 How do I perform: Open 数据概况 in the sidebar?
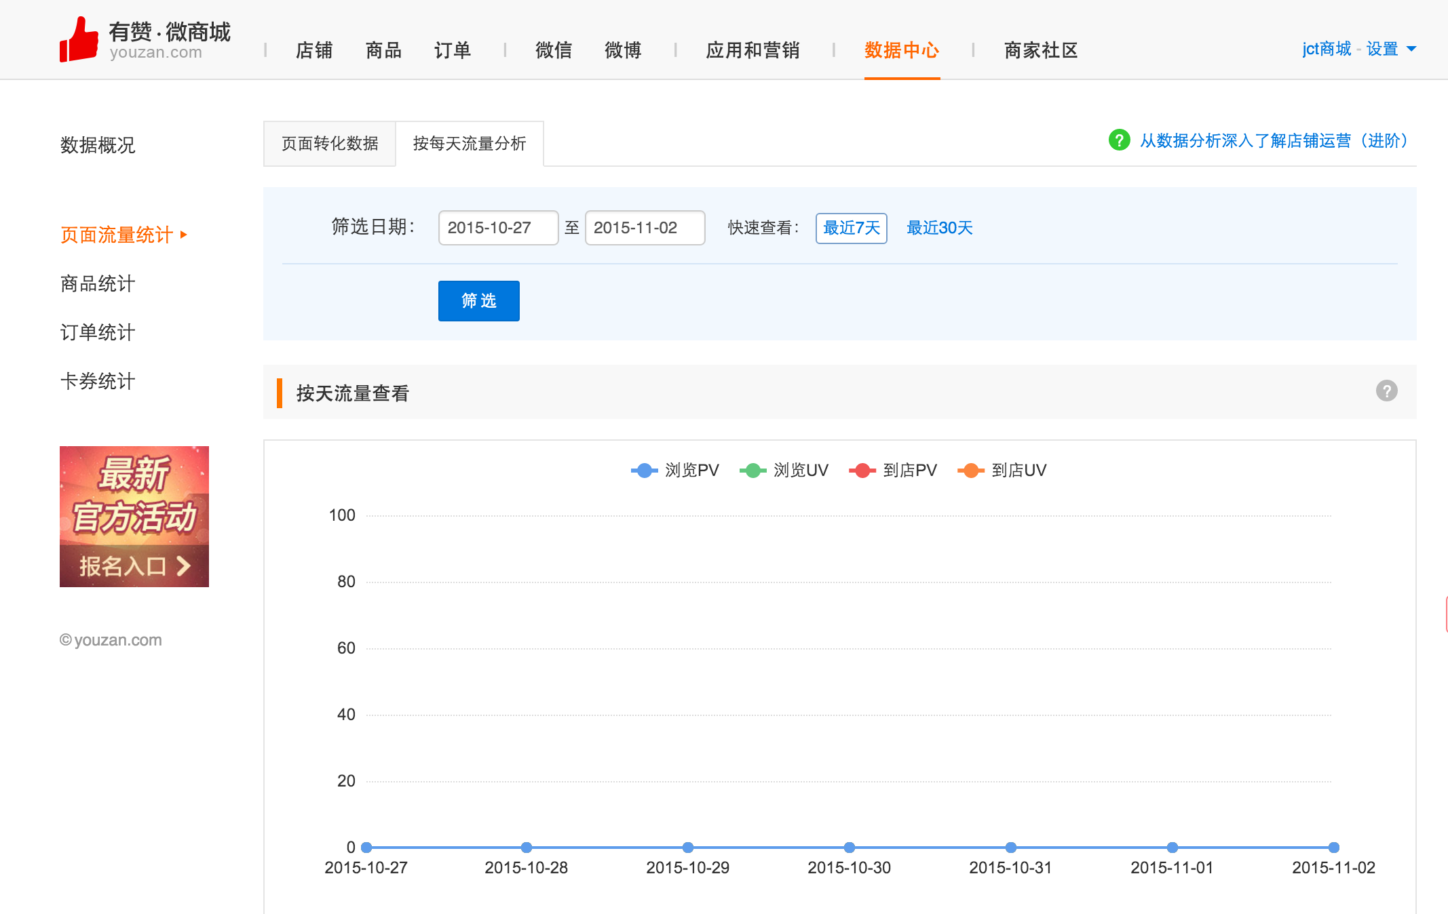[98, 145]
